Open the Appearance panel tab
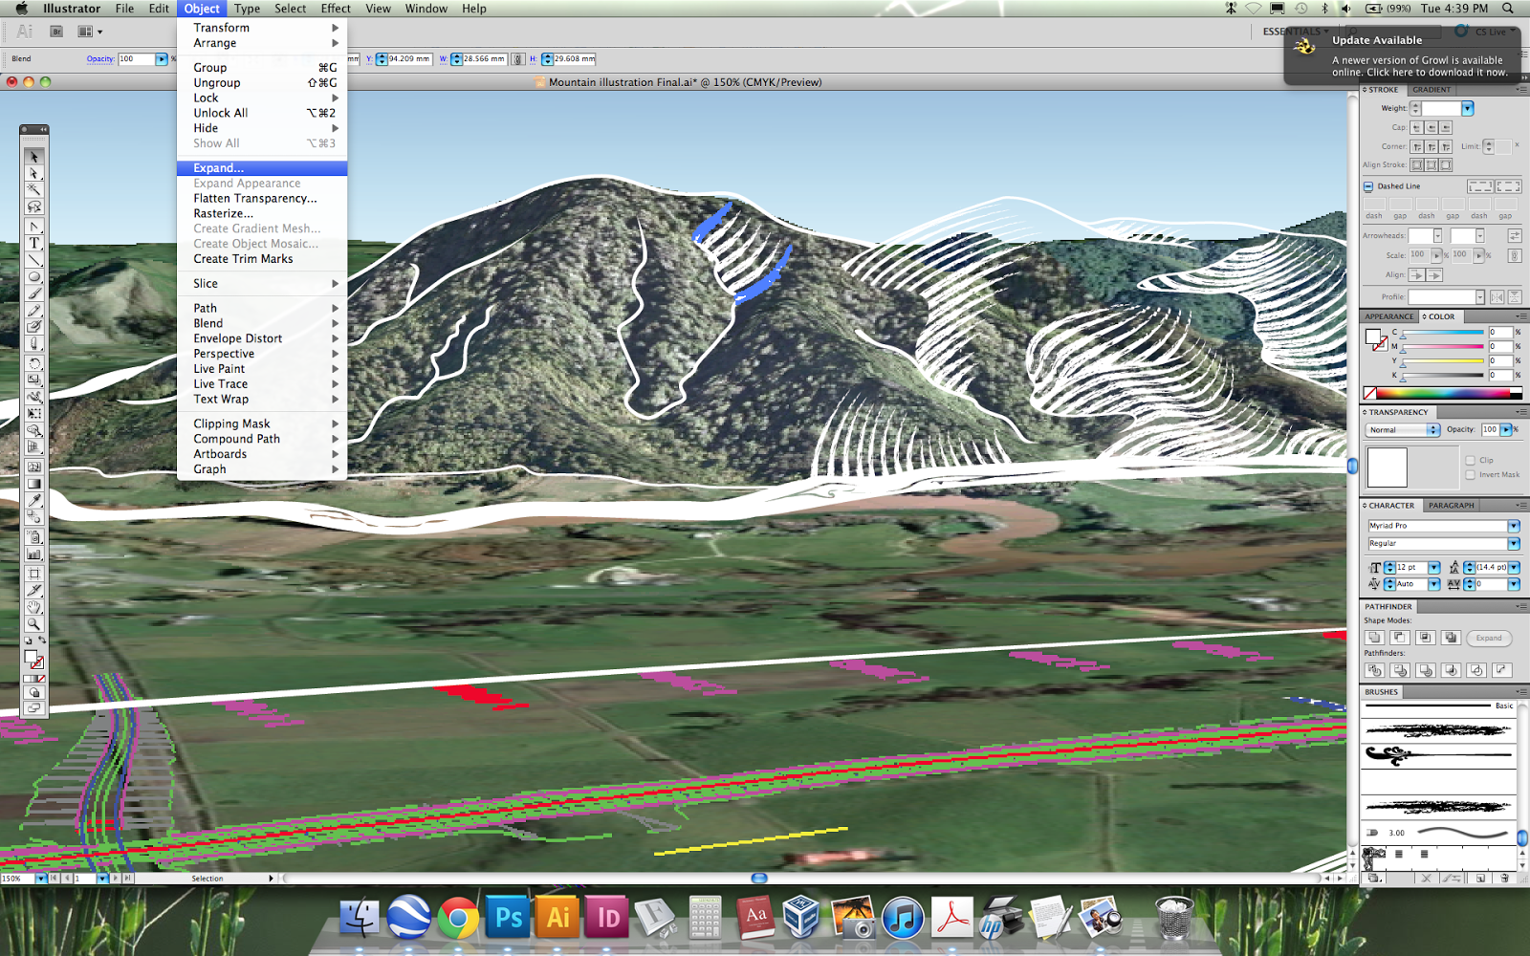1530x956 pixels. point(1389,316)
